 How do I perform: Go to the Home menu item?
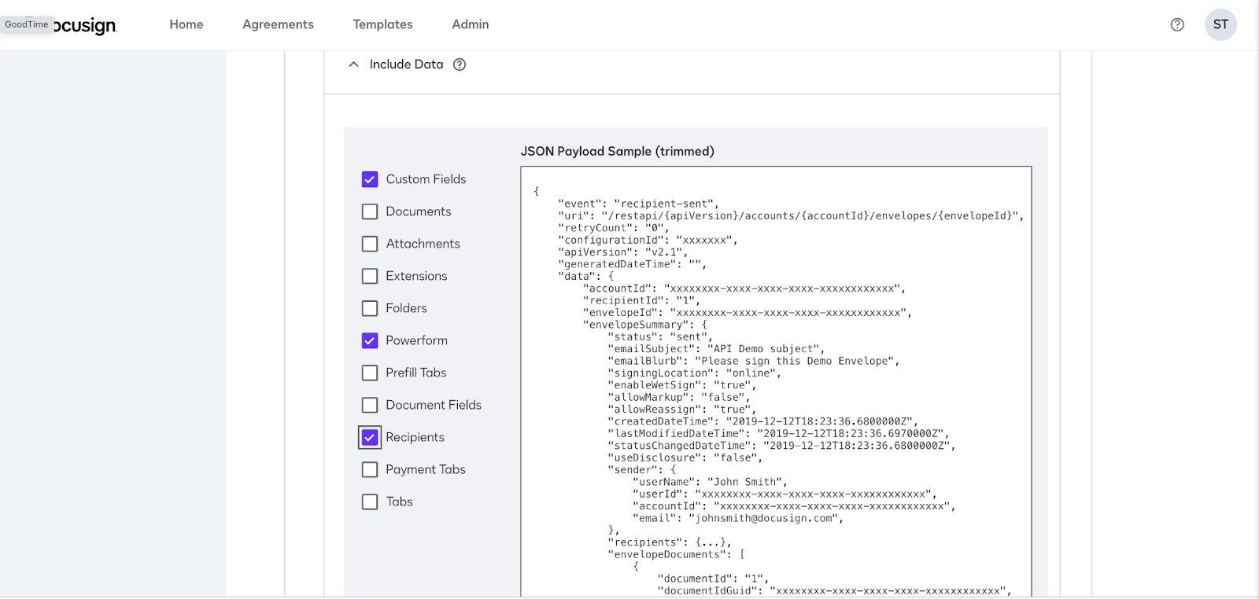tap(186, 24)
